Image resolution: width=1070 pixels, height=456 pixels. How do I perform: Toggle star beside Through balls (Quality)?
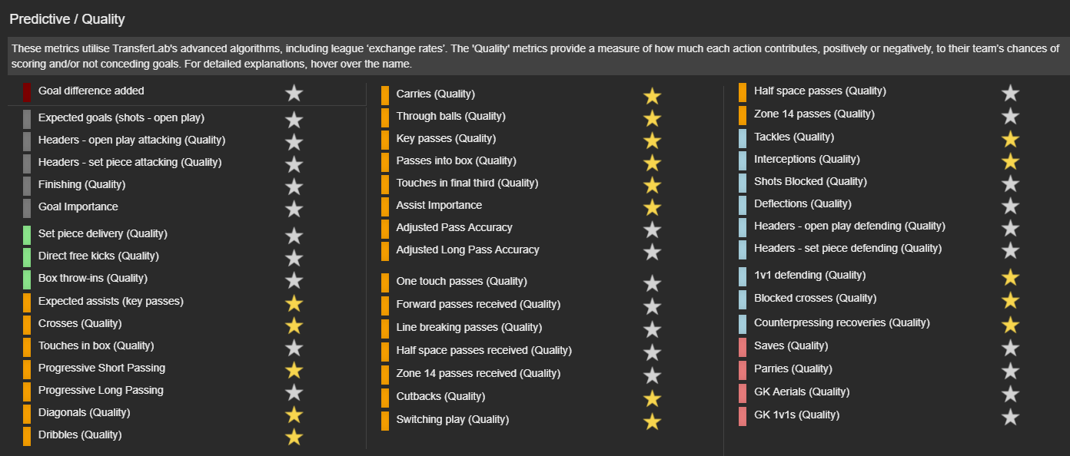[x=652, y=119]
